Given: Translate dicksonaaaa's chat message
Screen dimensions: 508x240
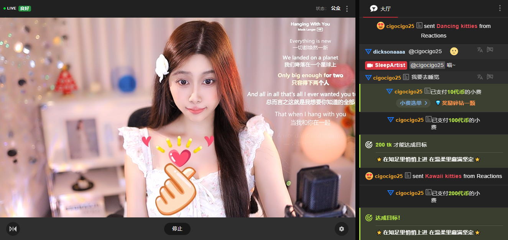Looking at the screenshot, I should click(x=480, y=50).
